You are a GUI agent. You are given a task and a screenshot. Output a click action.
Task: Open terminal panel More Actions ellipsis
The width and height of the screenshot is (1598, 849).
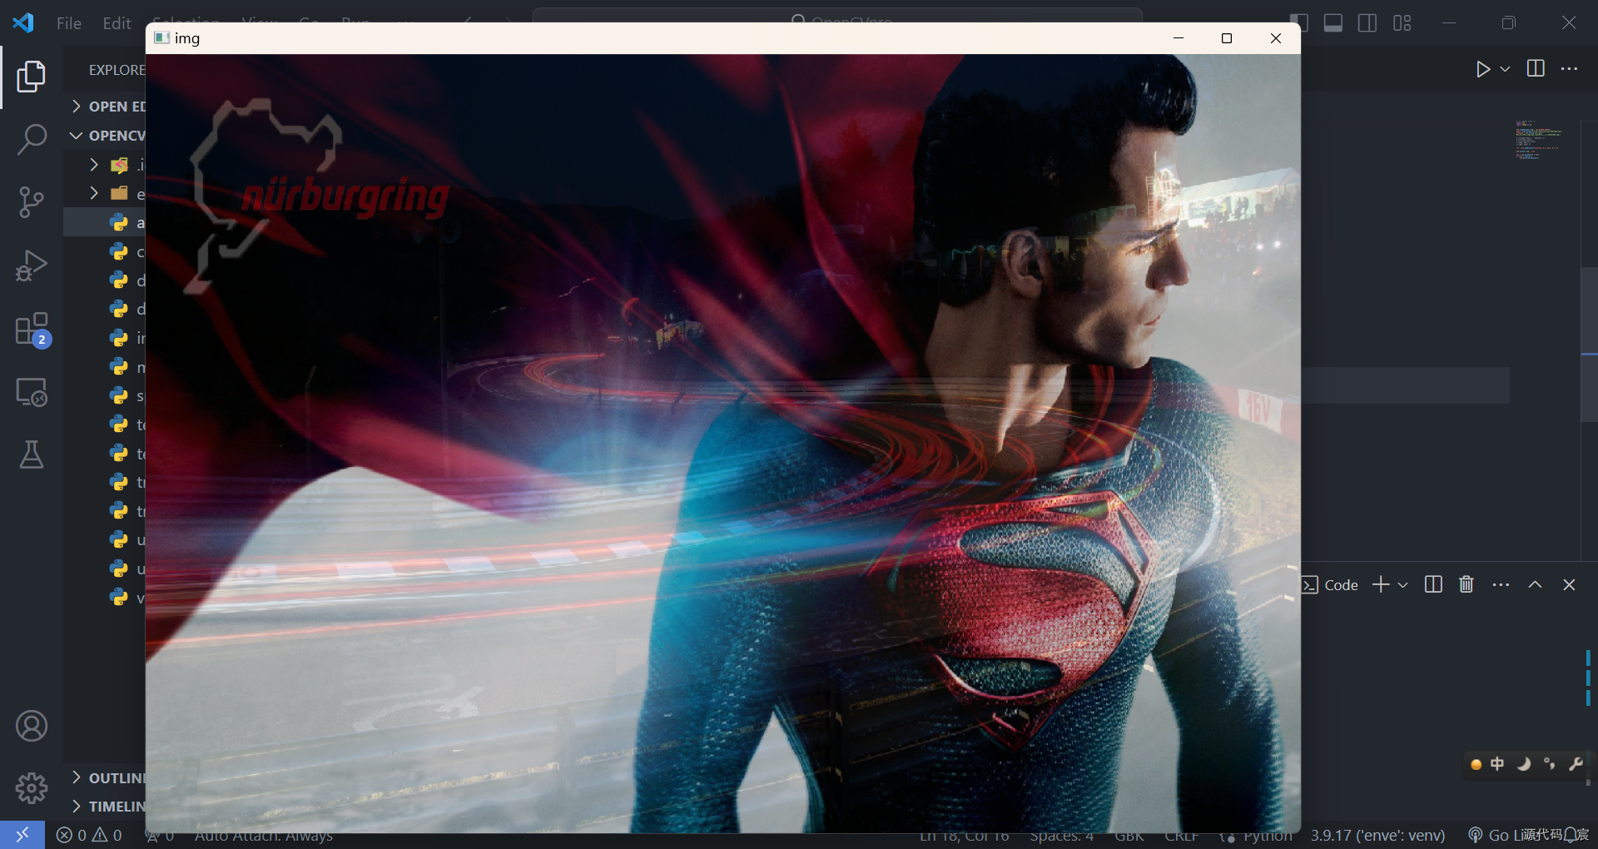point(1501,585)
